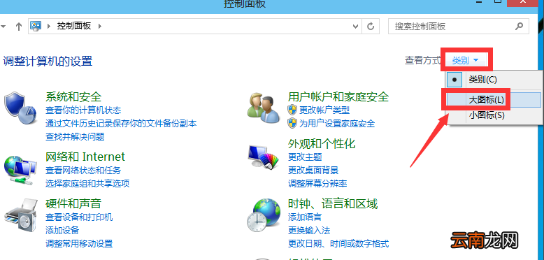Expand the chevron before 控制面板 in breadcrumb
The image size is (544, 260).
click(x=48, y=26)
